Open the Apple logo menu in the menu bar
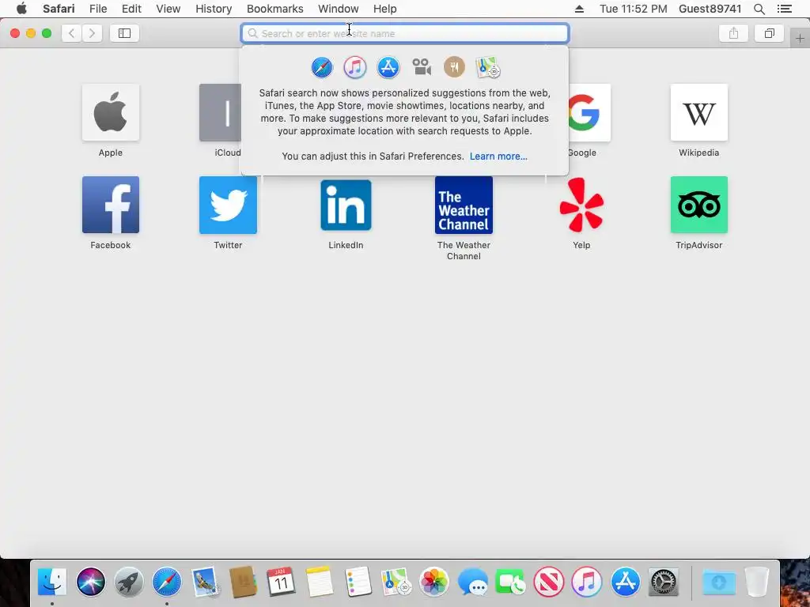This screenshot has height=607, width=810. [21, 9]
